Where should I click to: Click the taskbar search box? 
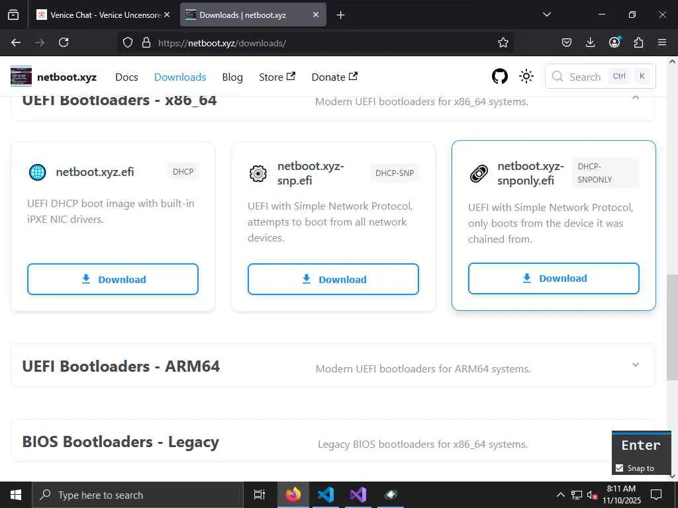(138, 495)
